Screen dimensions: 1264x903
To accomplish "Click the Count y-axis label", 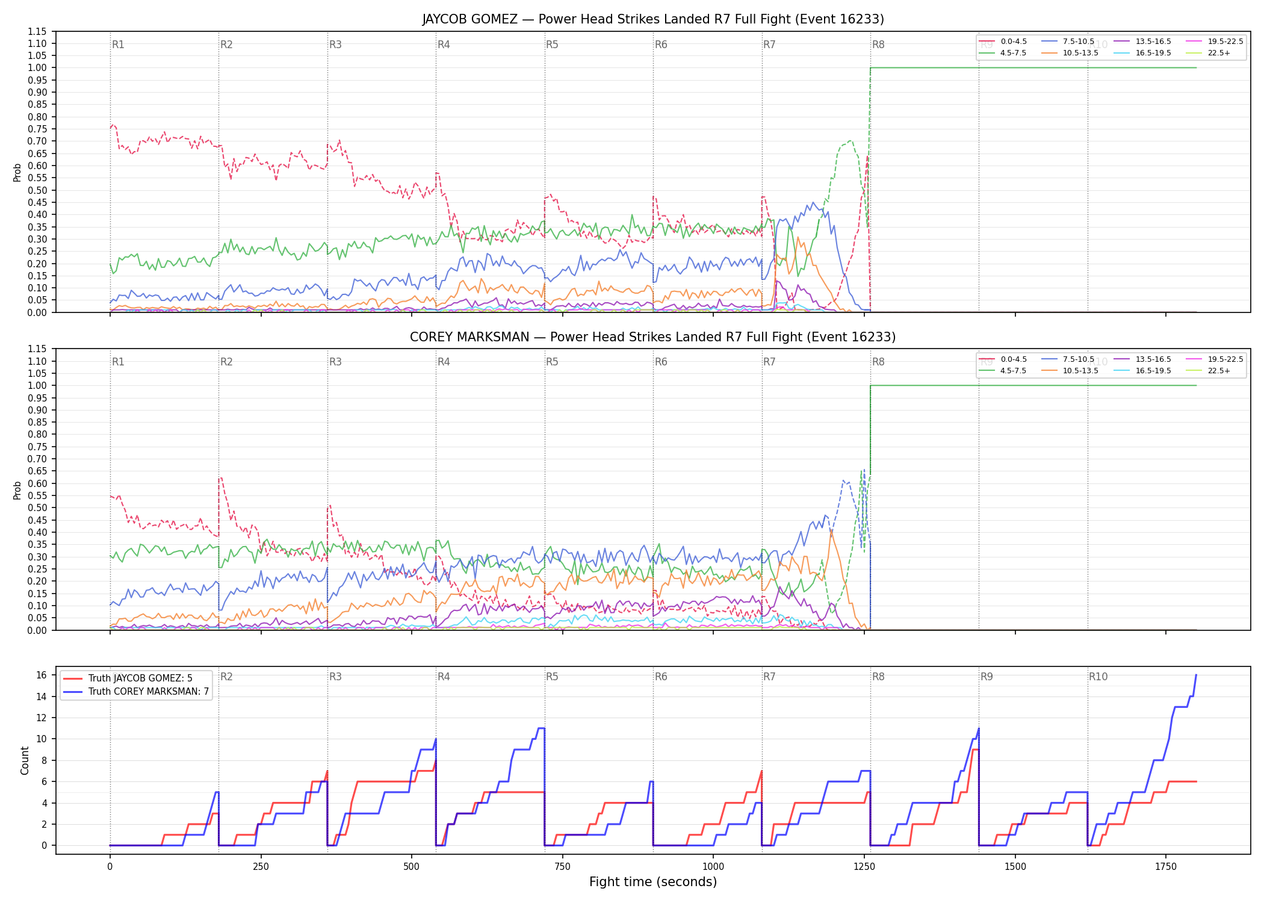I will (x=25, y=760).
